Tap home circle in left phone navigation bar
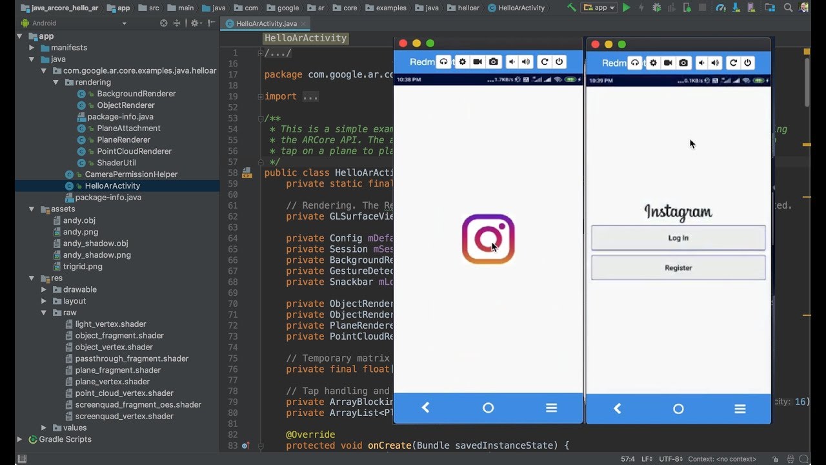 [x=488, y=408]
